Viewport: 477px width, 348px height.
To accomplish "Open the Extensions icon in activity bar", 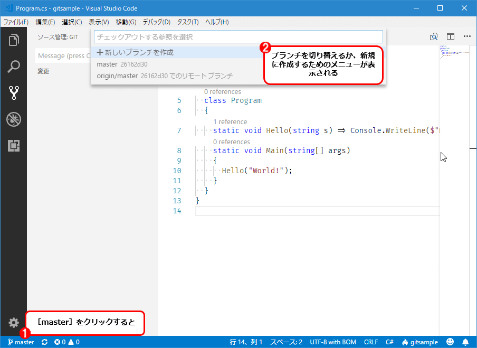I will [x=14, y=146].
